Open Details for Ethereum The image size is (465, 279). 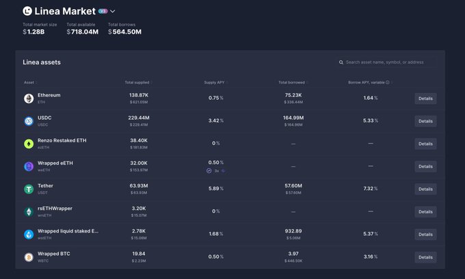[425, 98]
